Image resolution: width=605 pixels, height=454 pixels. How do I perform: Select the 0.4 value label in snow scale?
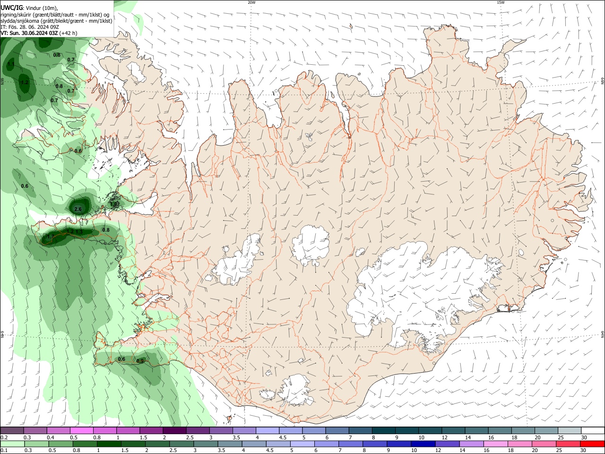click(x=51, y=437)
